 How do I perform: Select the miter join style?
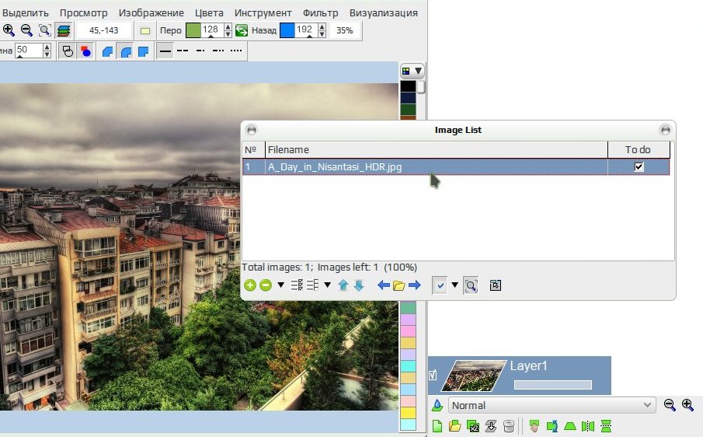click(143, 51)
